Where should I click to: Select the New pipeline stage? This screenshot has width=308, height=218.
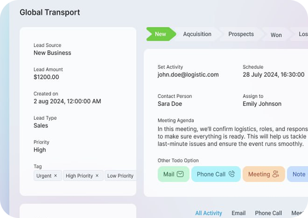coord(161,34)
